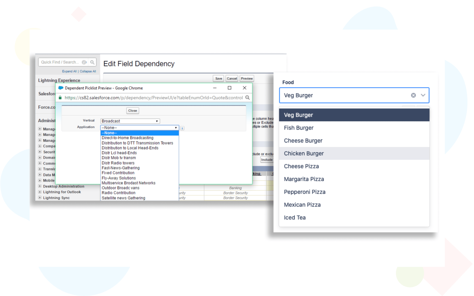The height and width of the screenshot is (296, 474).
Task: Click the Quick Find search magnifier icon
Action: tap(92, 62)
